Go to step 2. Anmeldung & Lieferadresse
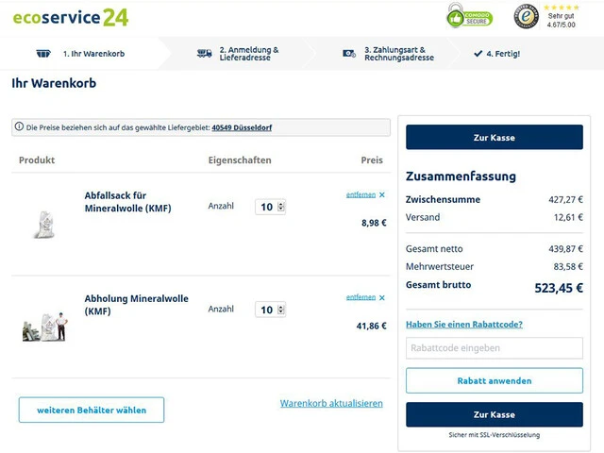Image resolution: width=604 pixels, height=453 pixels. tap(249, 54)
